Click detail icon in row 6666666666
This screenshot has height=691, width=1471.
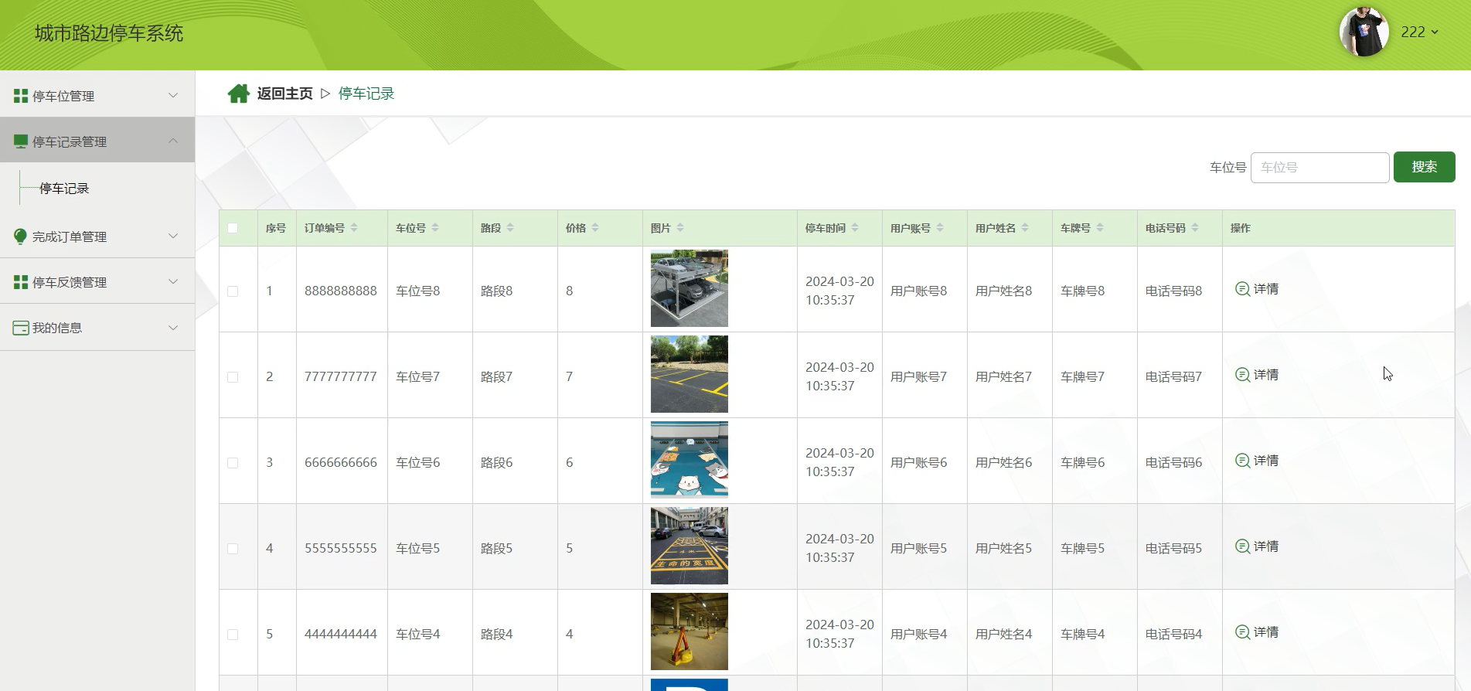point(1242,461)
